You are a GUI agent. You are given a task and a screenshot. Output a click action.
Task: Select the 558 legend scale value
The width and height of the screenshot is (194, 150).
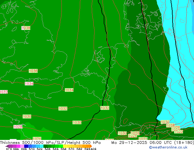(63, 149)
